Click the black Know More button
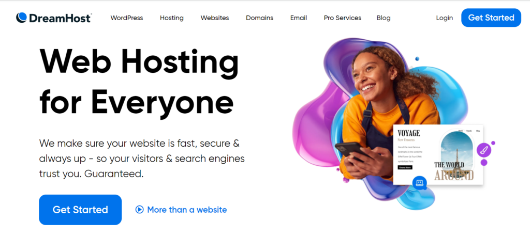 coord(405,167)
